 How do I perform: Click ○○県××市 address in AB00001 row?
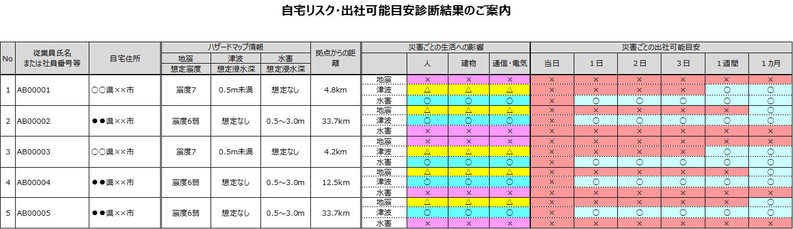pos(125,90)
